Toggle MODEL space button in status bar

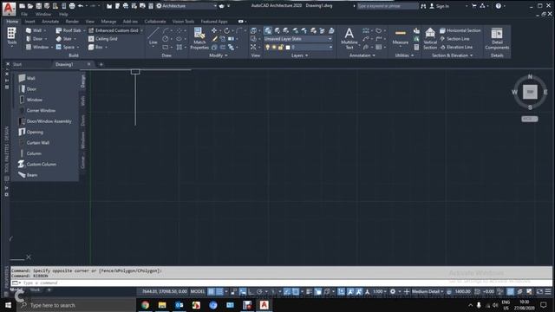[198, 291]
